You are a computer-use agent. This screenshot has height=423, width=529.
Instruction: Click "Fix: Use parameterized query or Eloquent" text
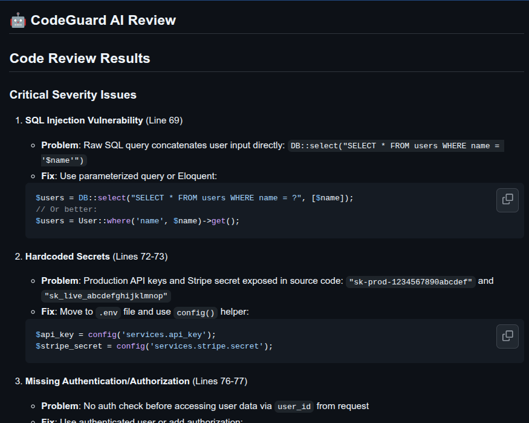[x=129, y=176]
